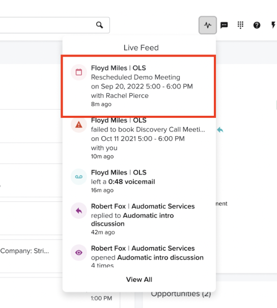
Task: Click "replied to Audomatic intro discussion" text
Action: [x=132, y=220]
